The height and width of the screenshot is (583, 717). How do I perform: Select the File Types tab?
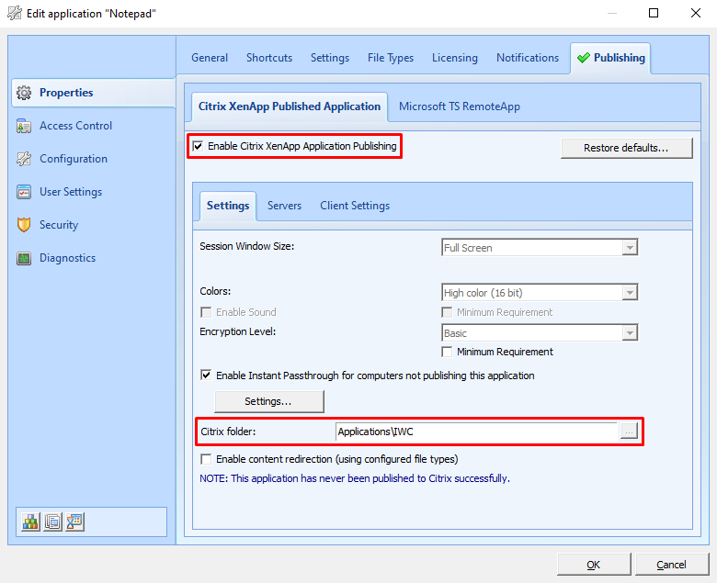click(391, 58)
